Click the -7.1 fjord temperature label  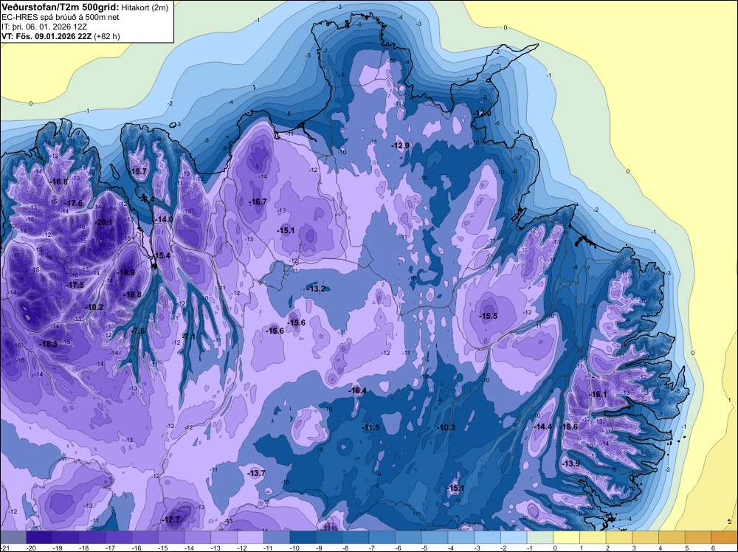click(189, 337)
